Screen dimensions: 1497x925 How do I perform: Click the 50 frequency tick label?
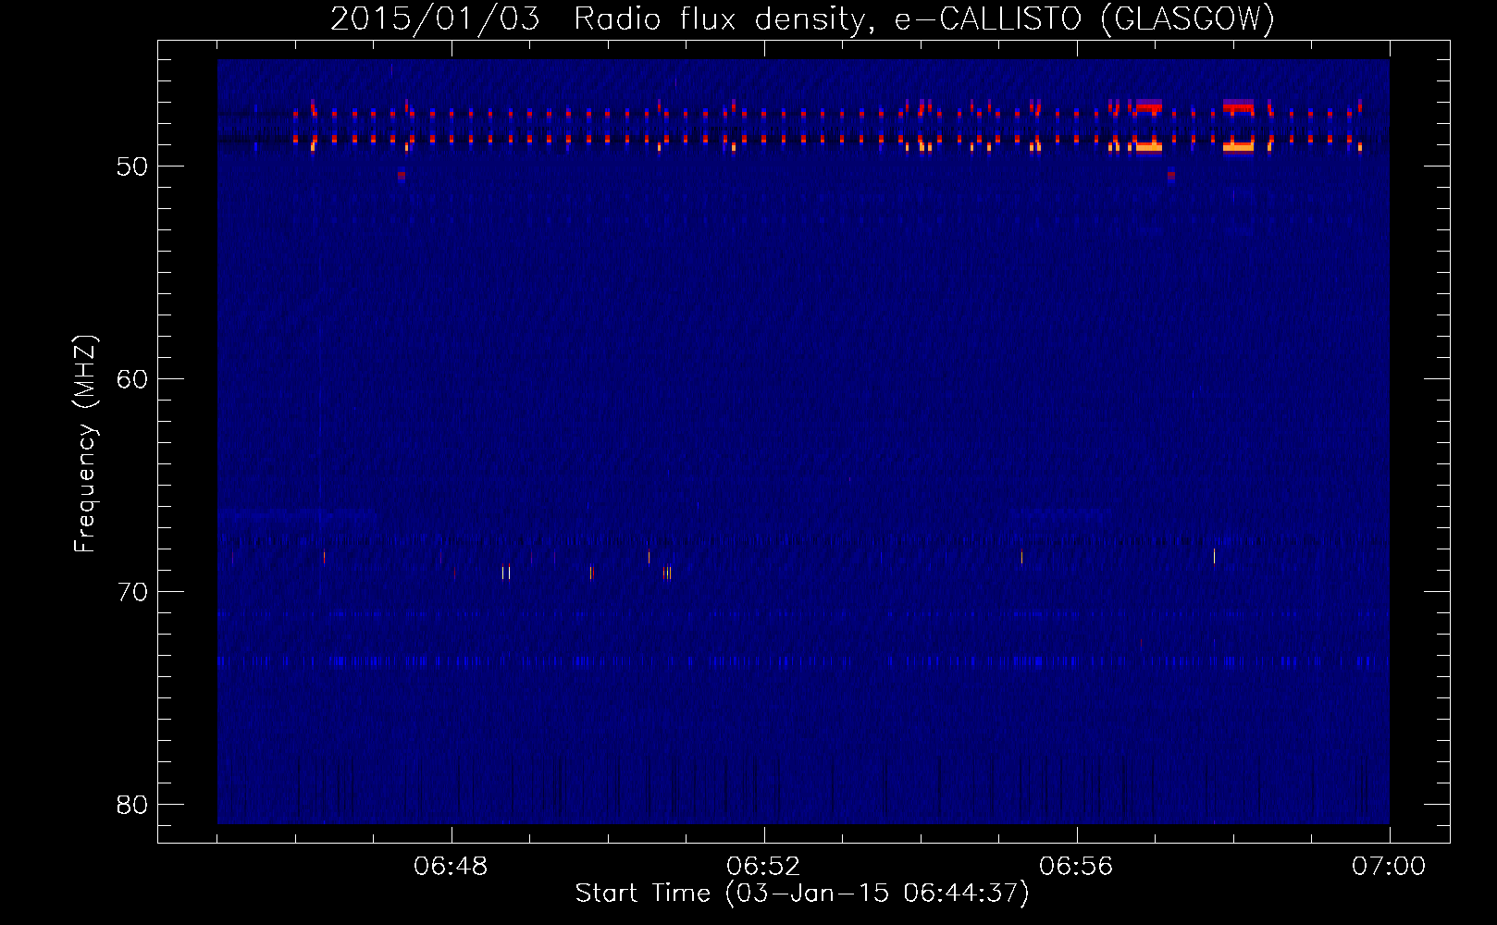pyautogui.click(x=132, y=166)
